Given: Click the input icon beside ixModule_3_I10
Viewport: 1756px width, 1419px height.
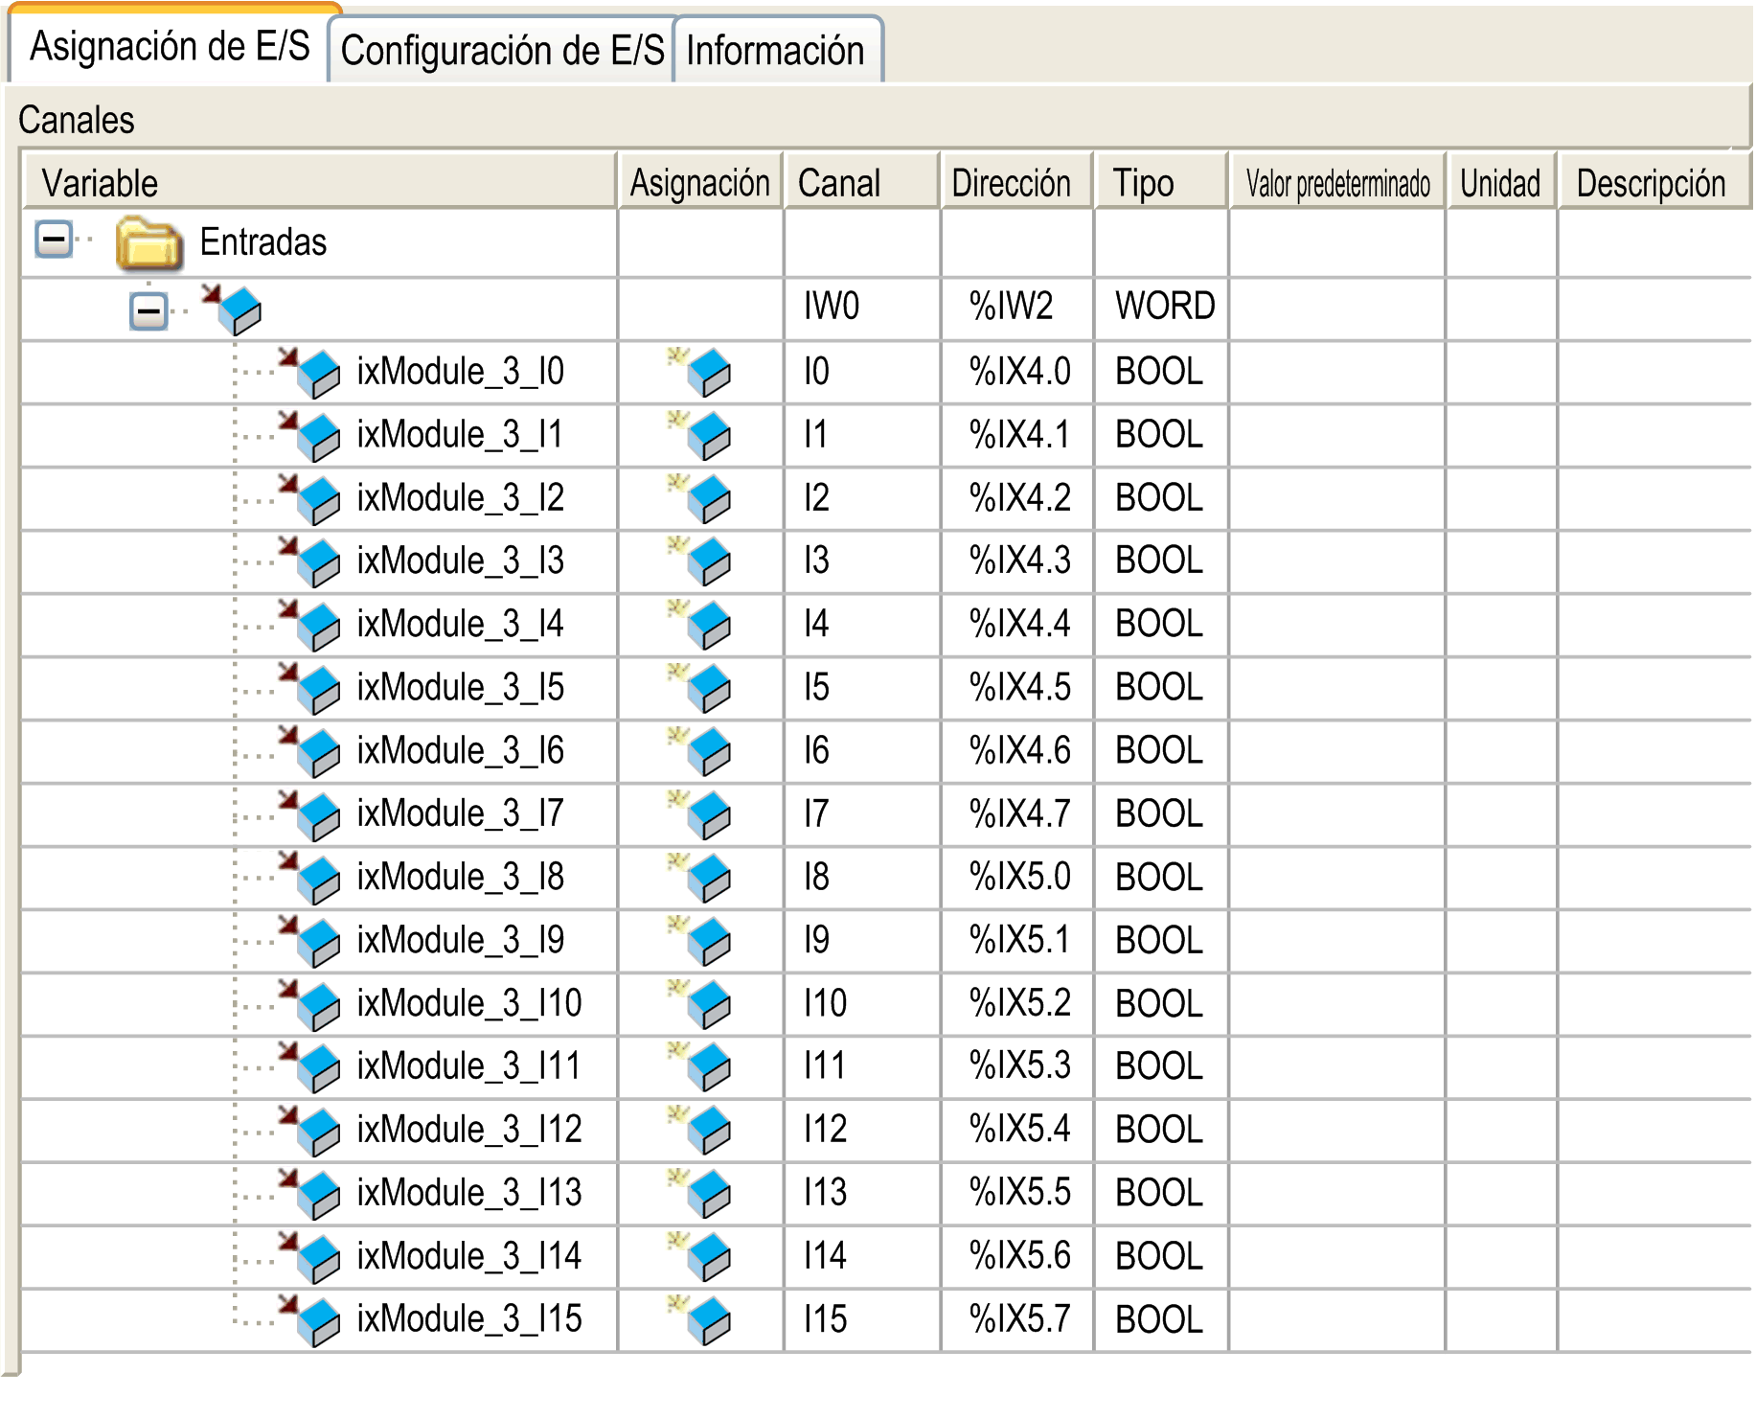Looking at the screenshot, I should (x=310, y=1003).
